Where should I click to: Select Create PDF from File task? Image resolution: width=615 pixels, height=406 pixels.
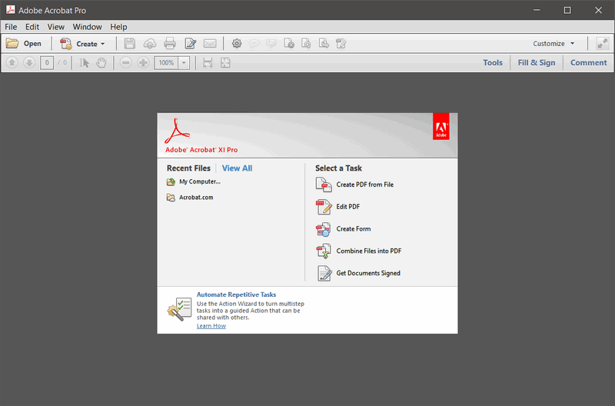[354, 185]
